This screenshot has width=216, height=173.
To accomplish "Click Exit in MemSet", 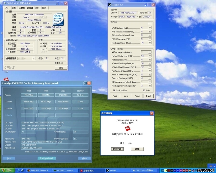I will 148,96.
